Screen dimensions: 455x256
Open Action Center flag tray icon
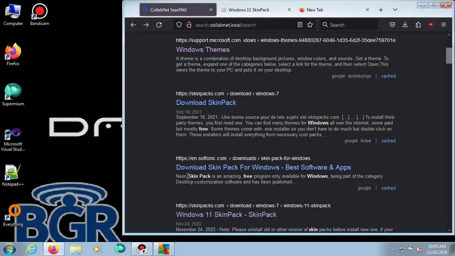click(411, 249)
